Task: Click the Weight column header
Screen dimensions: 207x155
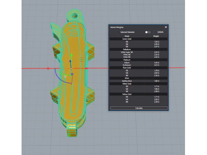Action: pos(156,36)
